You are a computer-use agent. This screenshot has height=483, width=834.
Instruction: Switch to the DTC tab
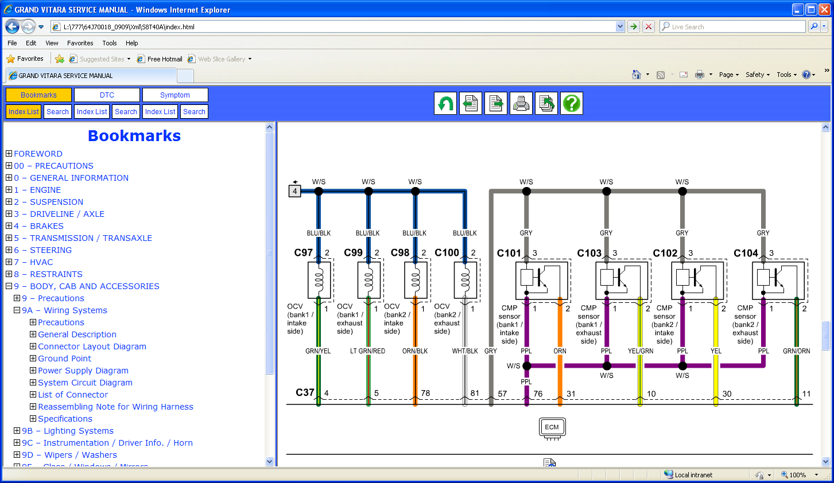[x=107, y=95]
